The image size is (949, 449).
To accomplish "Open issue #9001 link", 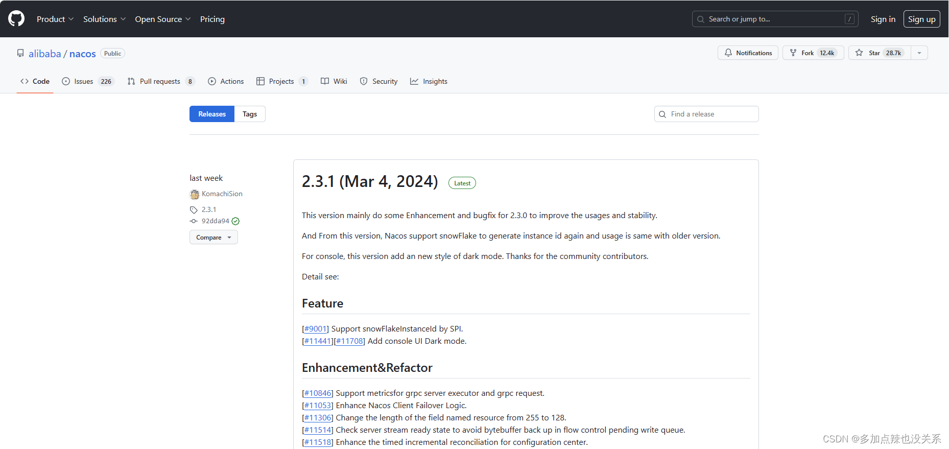I will pos(316,329).
